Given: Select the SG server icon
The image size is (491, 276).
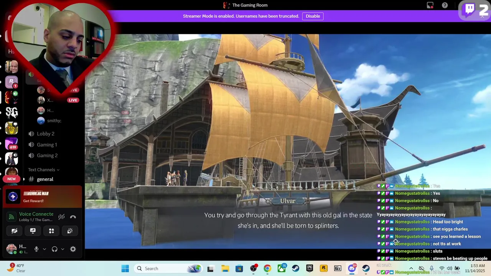Looking at the screenshot, I should [x=12, y=112].
